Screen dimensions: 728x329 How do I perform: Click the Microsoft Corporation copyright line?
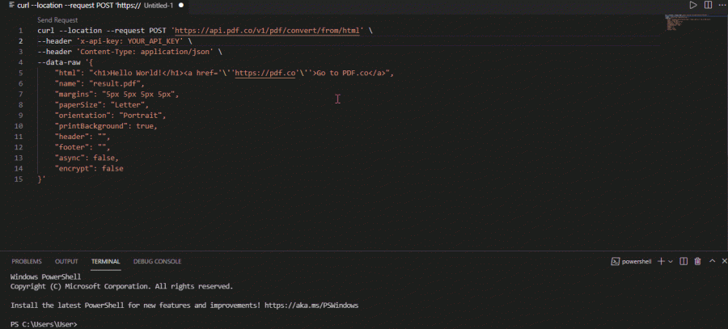pyautogui.click(x=121, y=286)
